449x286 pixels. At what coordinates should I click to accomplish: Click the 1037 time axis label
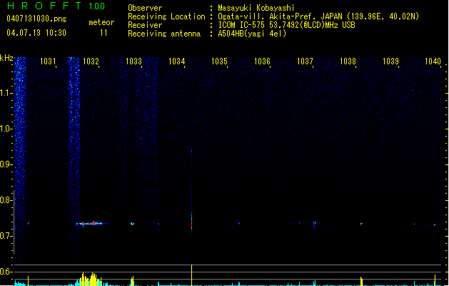305,61
